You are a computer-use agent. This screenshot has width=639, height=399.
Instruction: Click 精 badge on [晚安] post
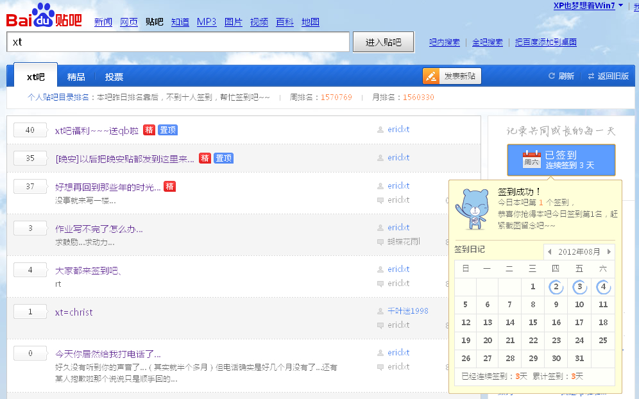pos(205,158)
